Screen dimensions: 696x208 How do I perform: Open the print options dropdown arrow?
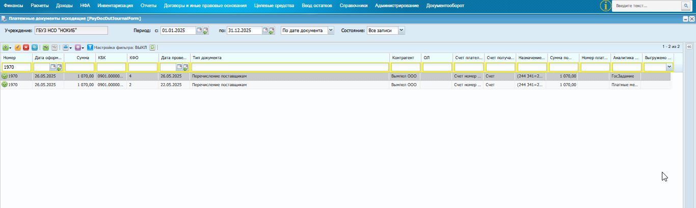coord(71,48)
